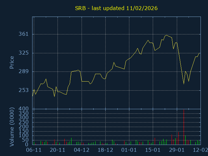Select the 289 price tick label
Image resolution: width=208 pixels, height=156 pixels.
[24, 71]
